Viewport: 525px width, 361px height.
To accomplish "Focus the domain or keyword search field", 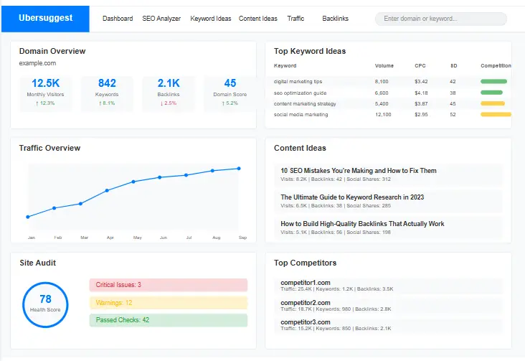I will click(x=440, y=19).
